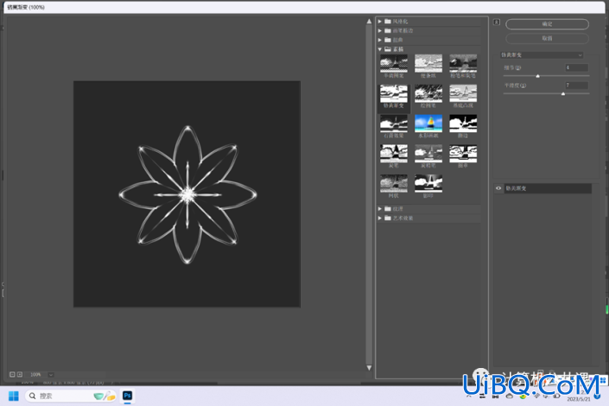Select the 炭笔 (Charcoal) filter thumbnail
Viewport: 609px width, 406px height.
(x=393, y=154)
